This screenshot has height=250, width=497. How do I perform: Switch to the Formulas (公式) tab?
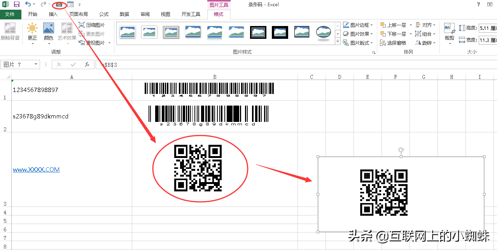coord(104,14)
